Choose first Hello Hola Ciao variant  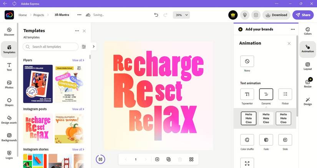(x=249, y=118)
